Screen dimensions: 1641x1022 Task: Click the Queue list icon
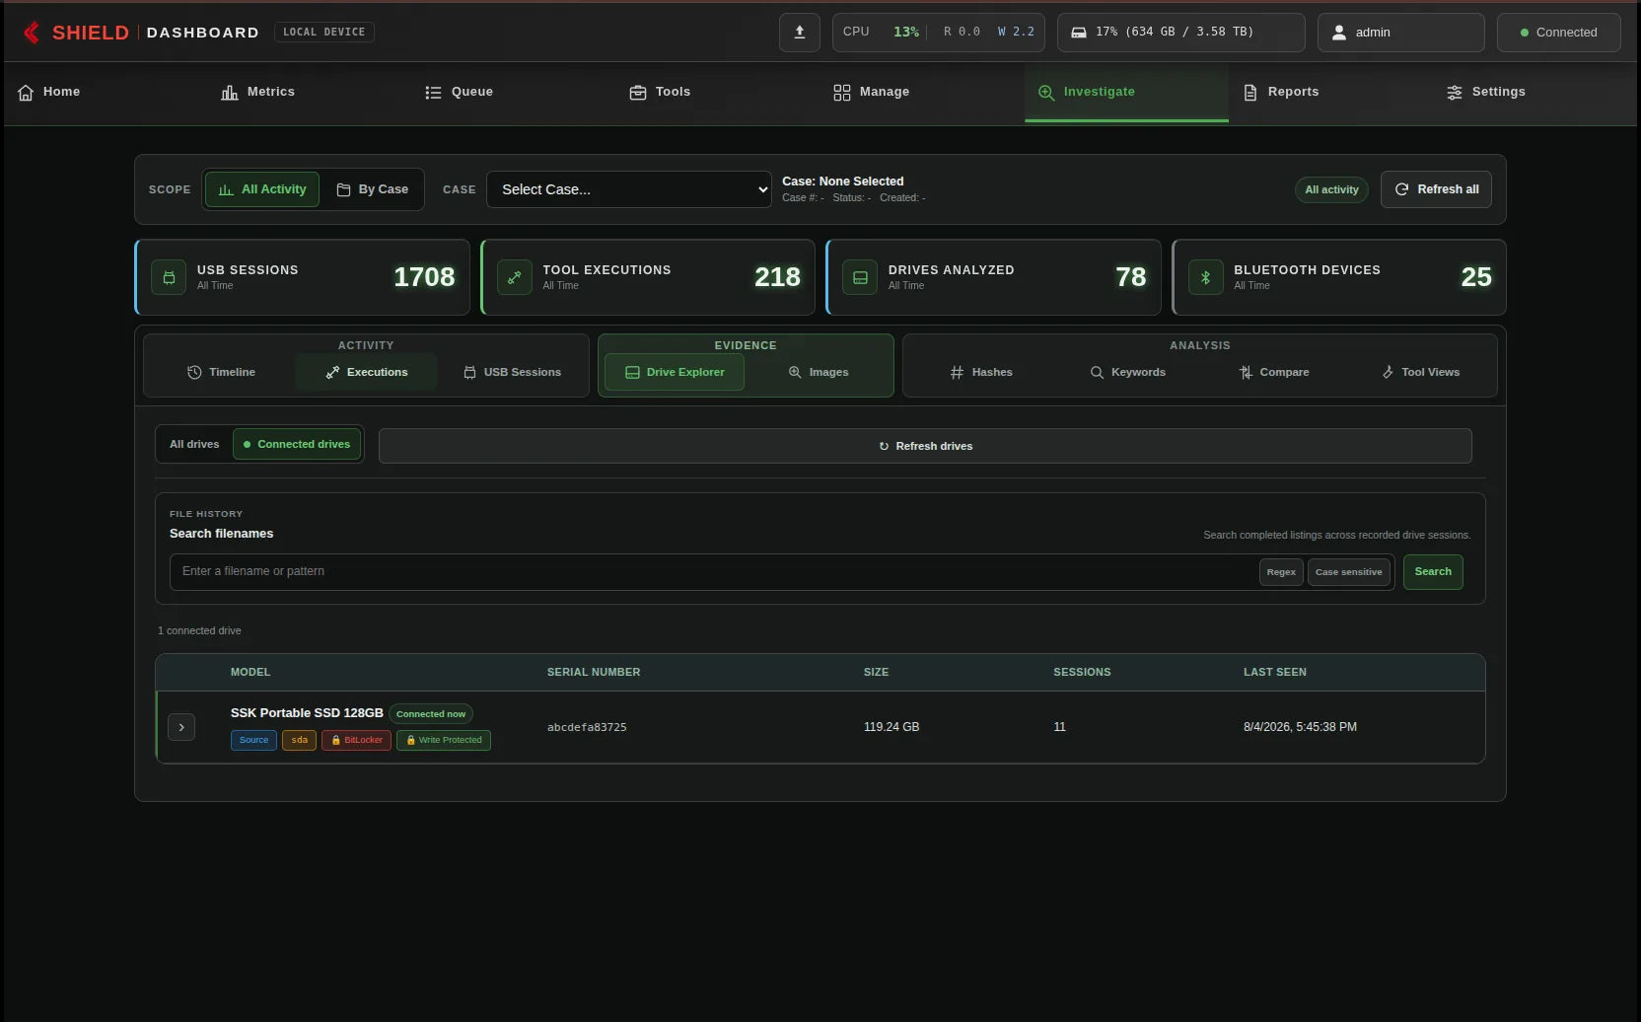tap(433, 92)
